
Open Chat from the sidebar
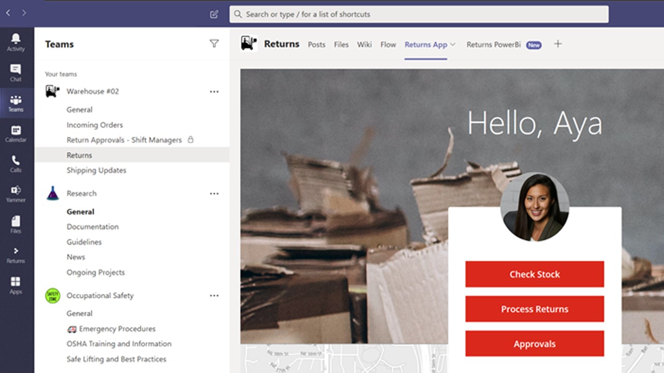pos(16,73)
